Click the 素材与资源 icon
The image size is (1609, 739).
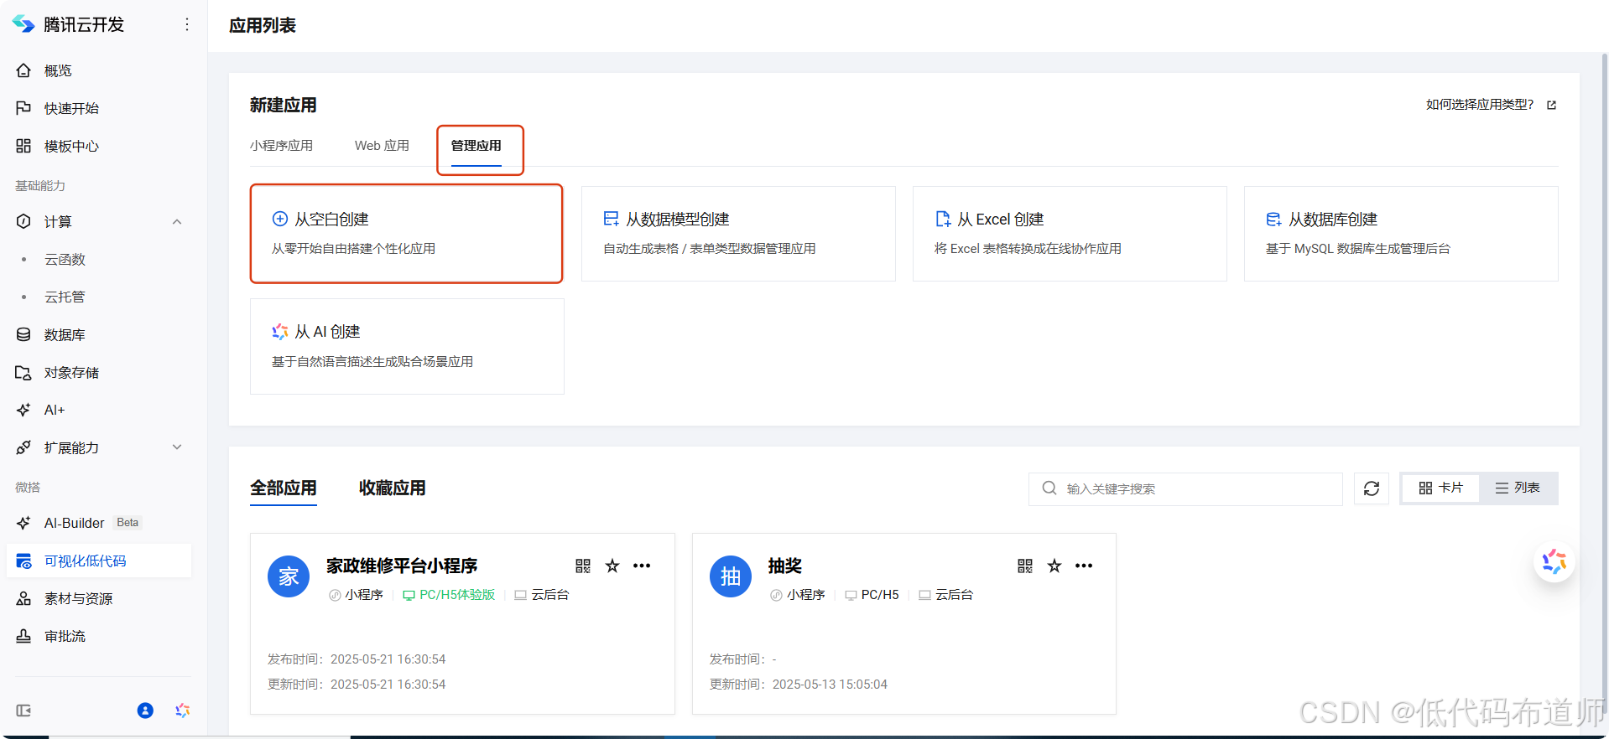pos(23,598)
